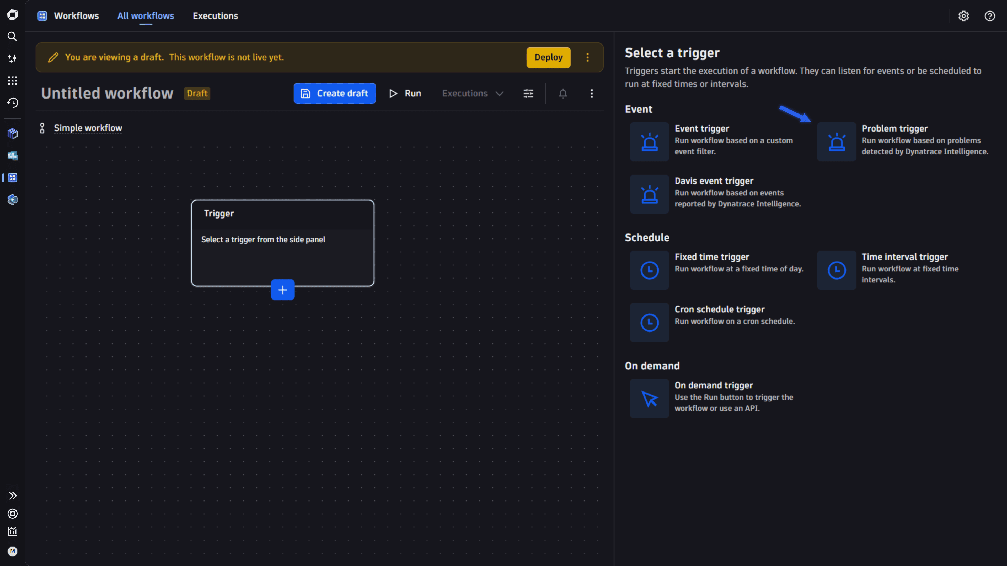Open the support lifebuoy icon

click(x=13, y=514)
